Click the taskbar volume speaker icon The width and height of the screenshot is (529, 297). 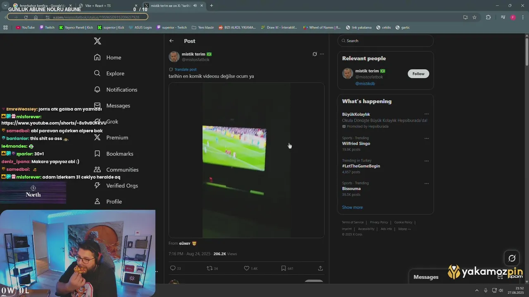(500, 290)
